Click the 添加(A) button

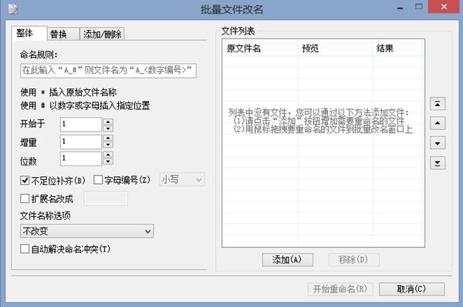tap(287, 259)
